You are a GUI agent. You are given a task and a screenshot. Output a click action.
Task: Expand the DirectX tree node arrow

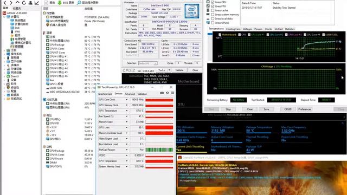(4, 76)
